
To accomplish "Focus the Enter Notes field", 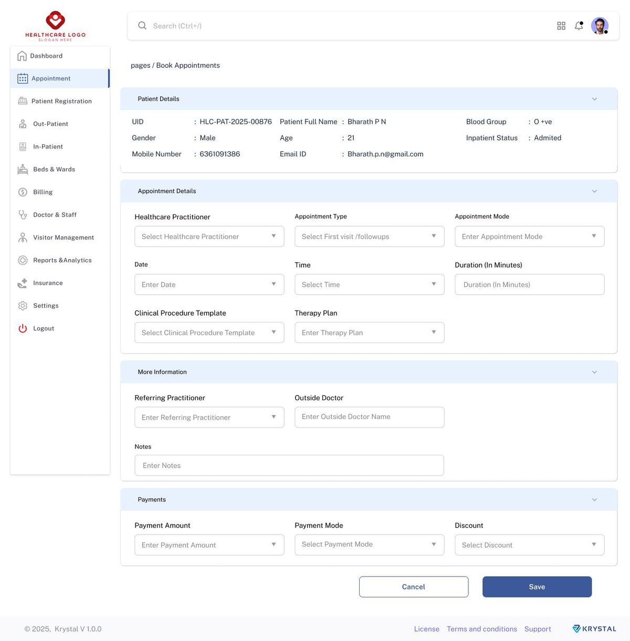I will click(289, 465).
